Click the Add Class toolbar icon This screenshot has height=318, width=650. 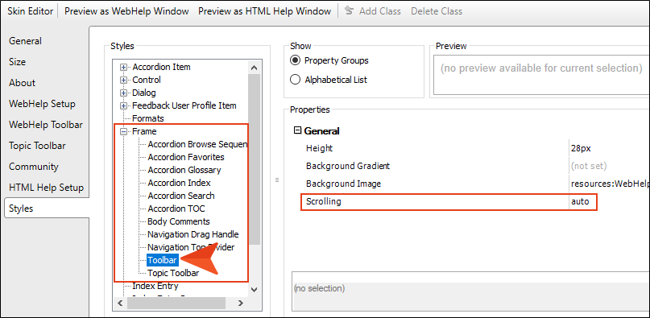[x=349, y=11]
